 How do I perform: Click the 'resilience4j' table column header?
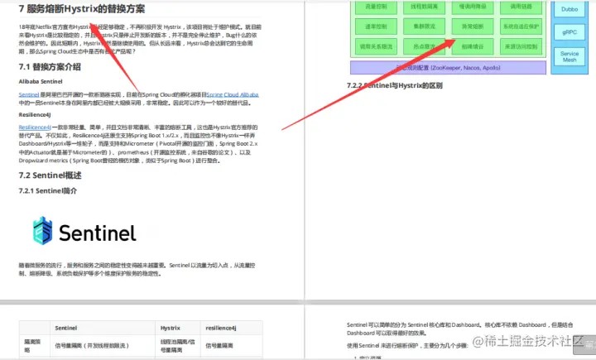(x=232, y=328)
